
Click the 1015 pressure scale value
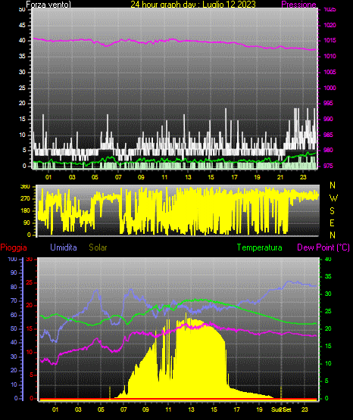330,40
